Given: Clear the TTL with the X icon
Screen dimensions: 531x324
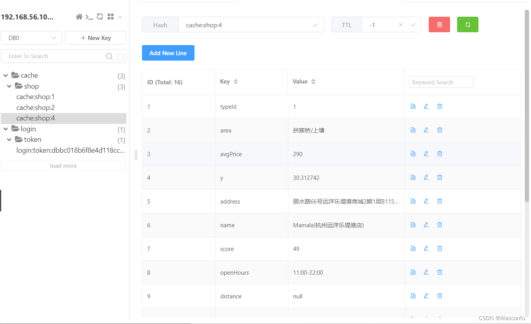Looking at the screenshot, I should [x=401, y=25].
